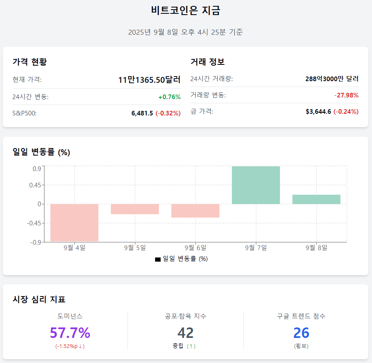Click the 0.45 y-axis tick label
The image size is (372, 363).
(x=36, y=185)
